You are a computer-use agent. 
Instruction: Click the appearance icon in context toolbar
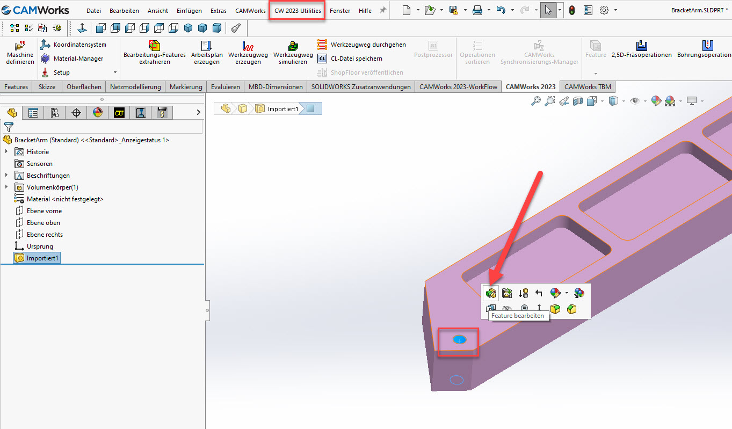[x=555, y=293]
